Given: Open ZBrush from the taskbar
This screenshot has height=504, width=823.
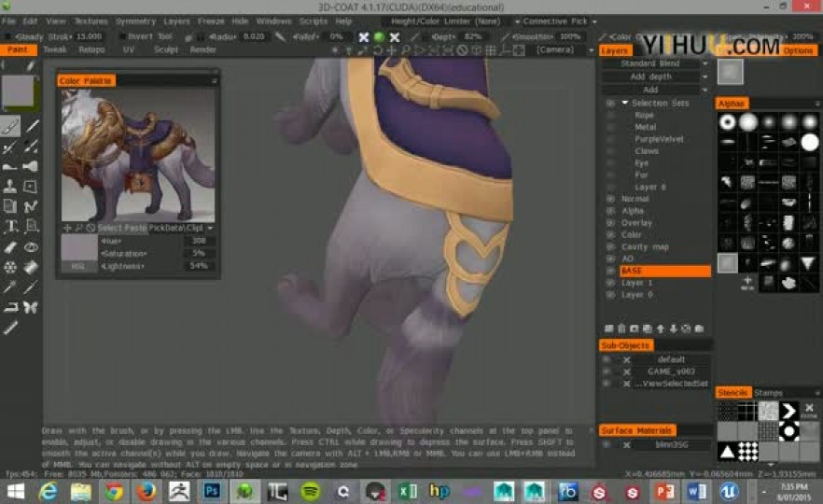Looking at the screenshot, I should [x=179, y=491].
